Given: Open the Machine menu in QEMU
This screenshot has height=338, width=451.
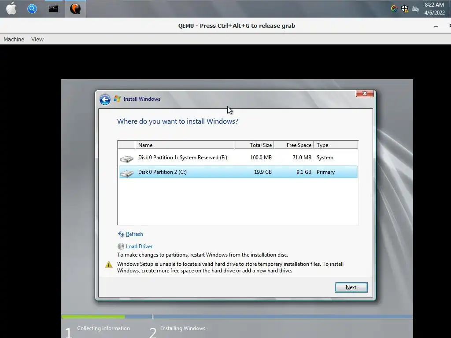Looking at the screenshot, I should [14, 39].
